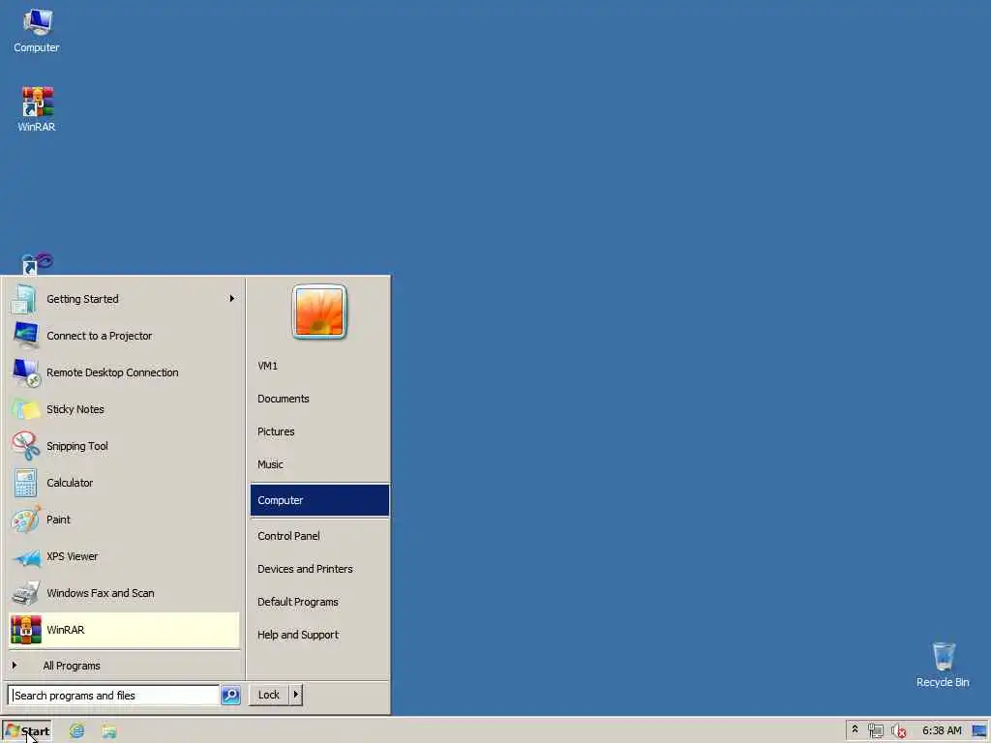The height and width of the screenshot is (743, 991).
Task: Show hidden tray icons chevron
Action: point(856,729)
